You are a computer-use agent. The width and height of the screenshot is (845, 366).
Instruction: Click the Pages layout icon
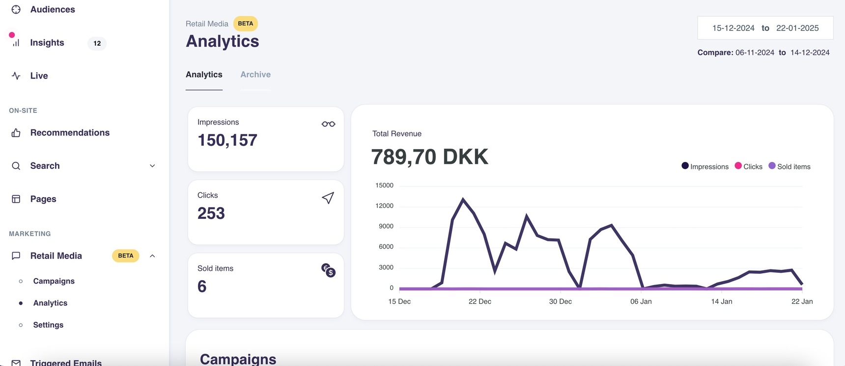(16, 199)
